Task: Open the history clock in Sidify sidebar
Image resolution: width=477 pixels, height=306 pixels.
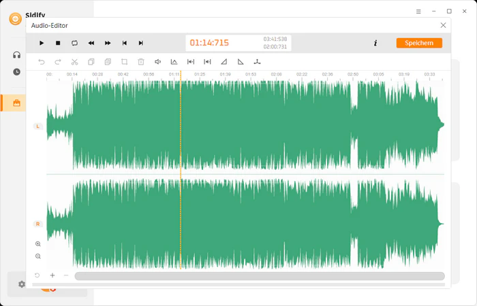Action: 17,72
